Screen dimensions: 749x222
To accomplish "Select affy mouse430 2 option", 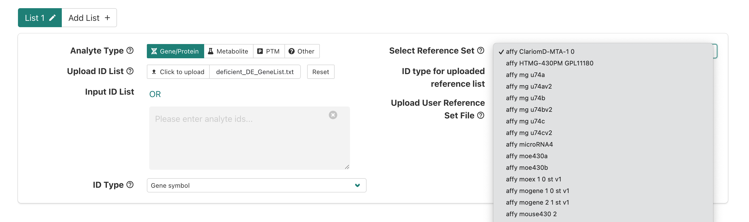I will pyautogui.click(x=531, y=214).
